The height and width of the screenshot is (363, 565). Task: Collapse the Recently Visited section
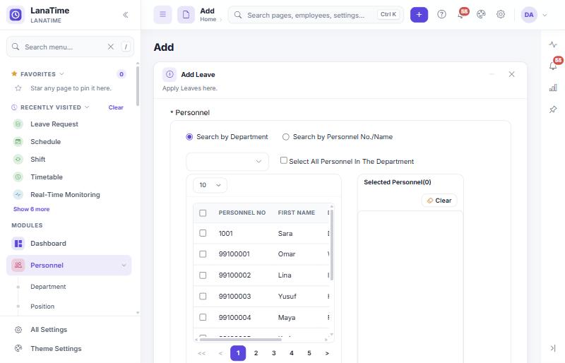point(87,107)
